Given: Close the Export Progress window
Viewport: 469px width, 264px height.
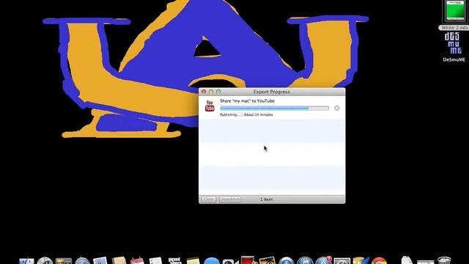Looking at the screenshot, I should coord(204,92).
